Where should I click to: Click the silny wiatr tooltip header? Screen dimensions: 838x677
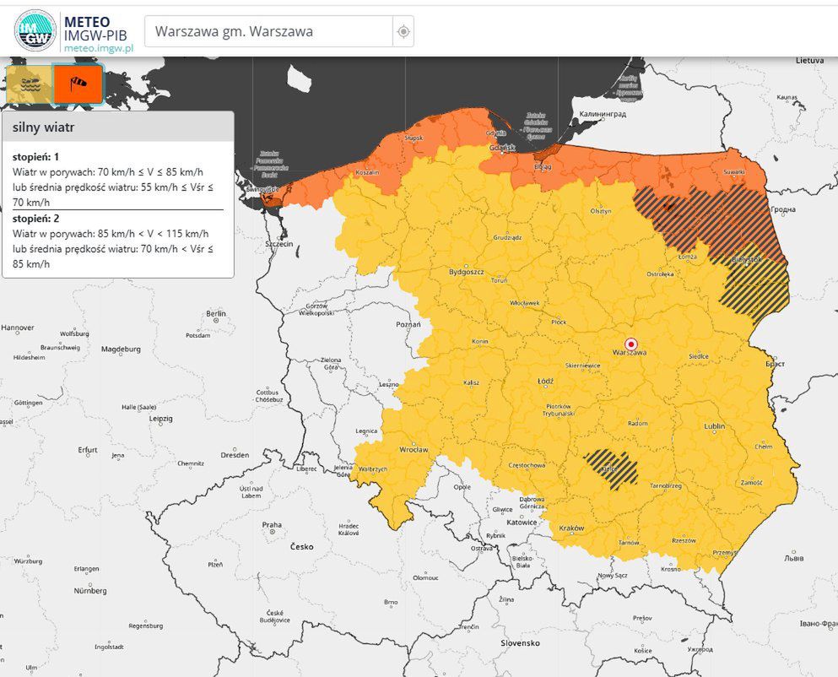pos(118,127)
